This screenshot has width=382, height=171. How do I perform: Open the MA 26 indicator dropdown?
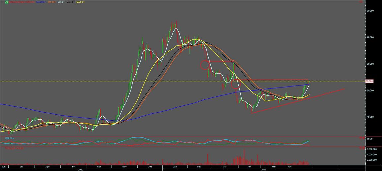[80, 2]
